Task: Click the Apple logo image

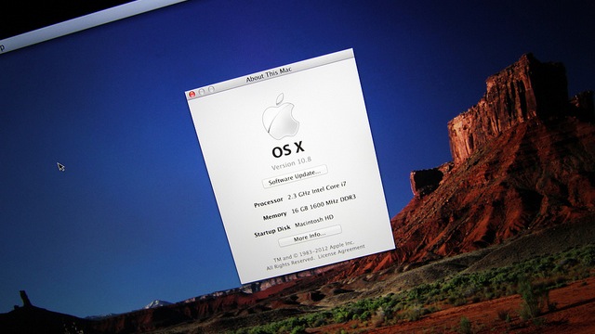Action: click(281, 117)
